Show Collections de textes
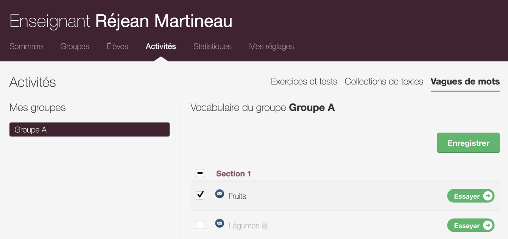This screenshot has width=508, height=239. pyautogui.click(x=384, y=81)
